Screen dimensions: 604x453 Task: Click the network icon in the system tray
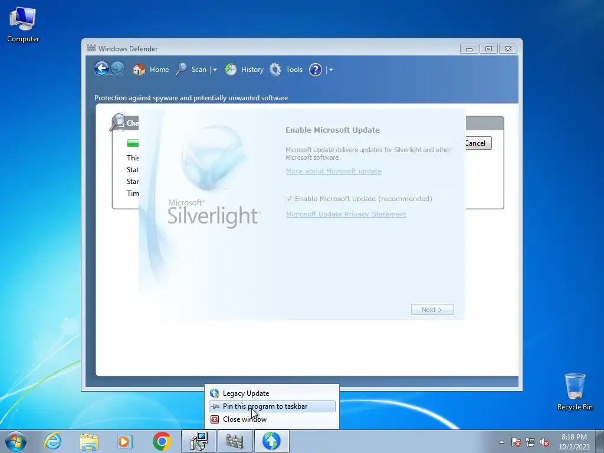pos(530,442)
